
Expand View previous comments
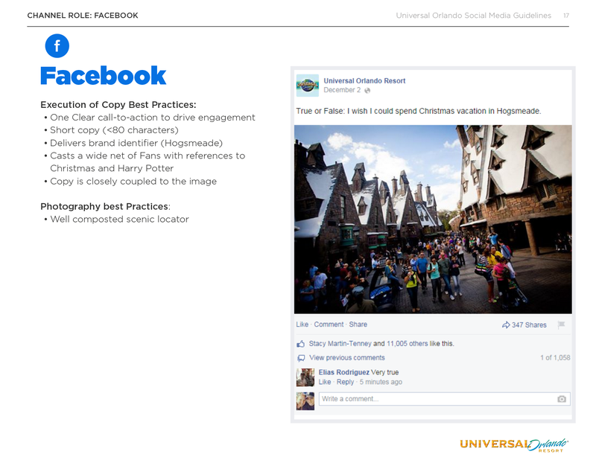[x=346, y=357]
